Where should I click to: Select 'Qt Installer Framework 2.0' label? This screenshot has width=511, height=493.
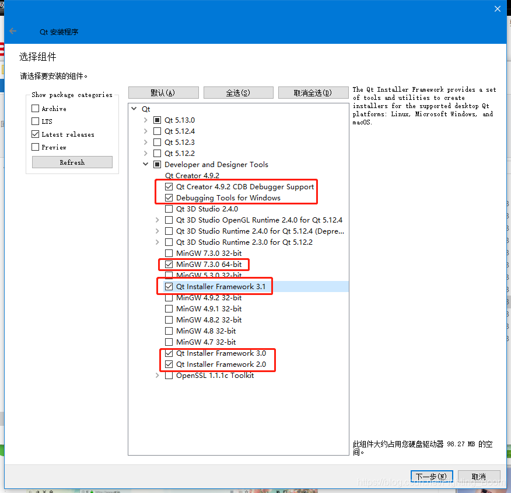pyautogui.click(x=221, y=364)
